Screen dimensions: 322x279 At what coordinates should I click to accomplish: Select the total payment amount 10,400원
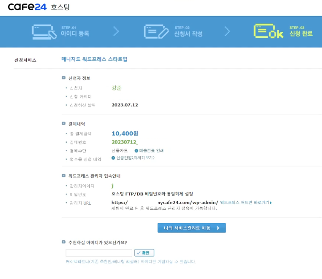click(125, 133)
